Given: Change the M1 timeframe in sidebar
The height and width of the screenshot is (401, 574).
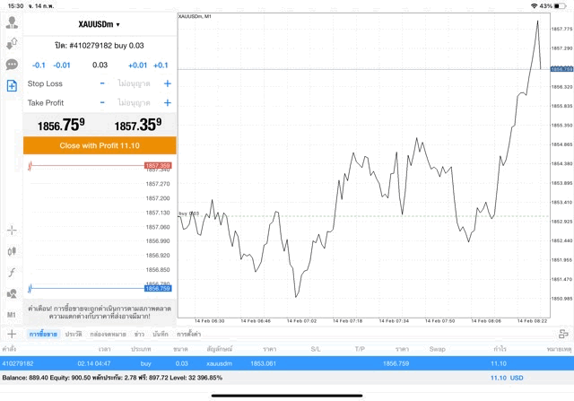Looking at the screenshot, I should point(12,315).
